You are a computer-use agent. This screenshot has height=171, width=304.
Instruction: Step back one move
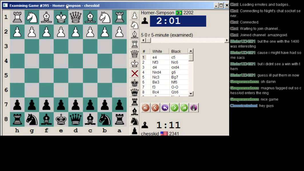(x=155, y=108)
